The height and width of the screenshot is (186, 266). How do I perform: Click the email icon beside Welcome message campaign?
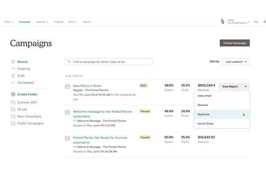[x=67, y=112]
